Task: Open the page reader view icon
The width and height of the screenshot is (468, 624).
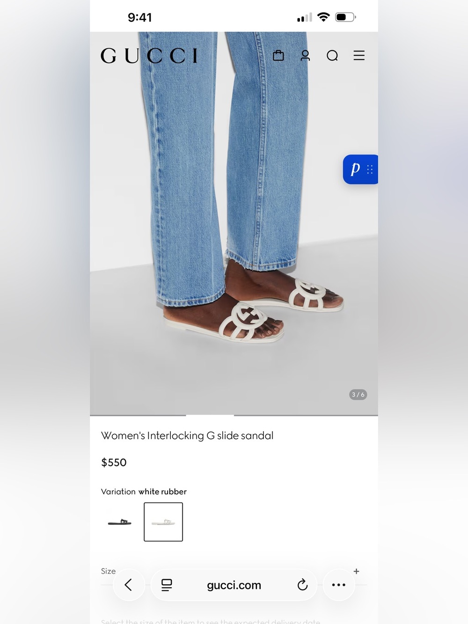Action: click(x=167, y=585)
